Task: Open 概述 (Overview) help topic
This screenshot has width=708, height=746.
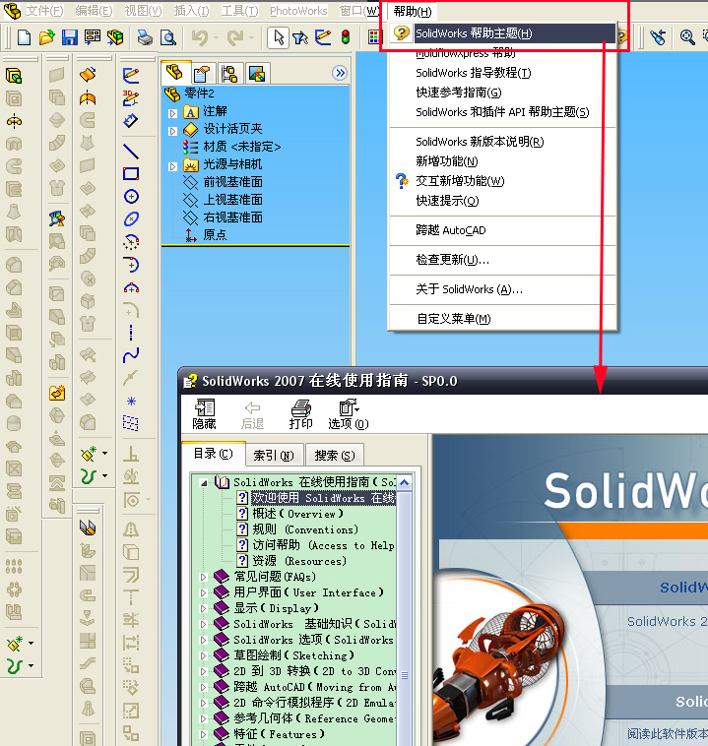Action: 297,514
